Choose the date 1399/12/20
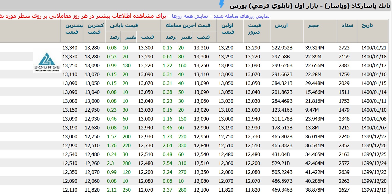The image size is (392, 194). pyautogui.click(x=374, y=181)
